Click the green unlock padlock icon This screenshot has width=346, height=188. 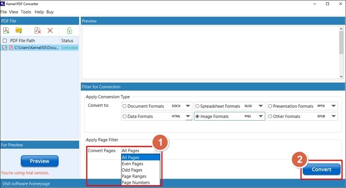(69, 30)
